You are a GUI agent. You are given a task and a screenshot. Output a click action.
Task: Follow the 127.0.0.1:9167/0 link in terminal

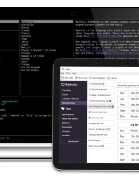(104, 36)
